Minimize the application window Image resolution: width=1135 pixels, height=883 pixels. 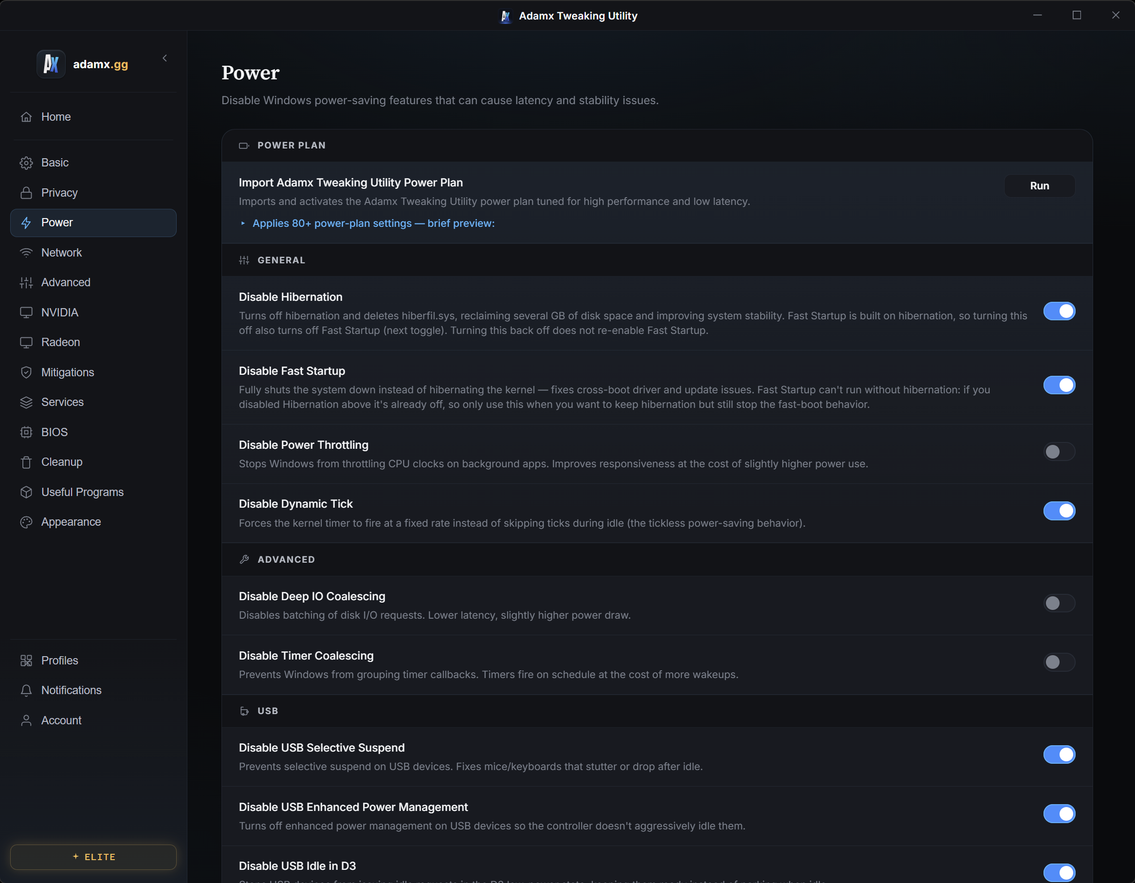tap(1037, 15)
